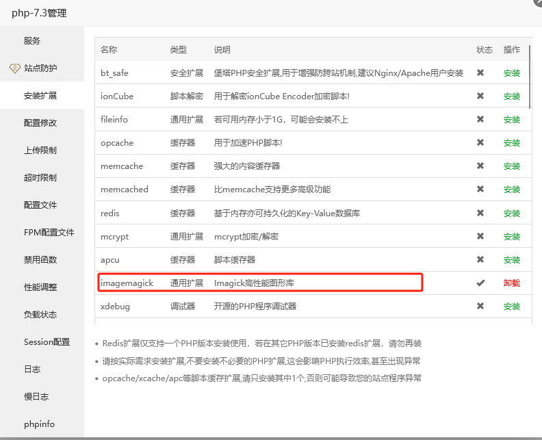542x440 pixels.
Task: Click the X status icon for apcu
Action: coord(480,259)
